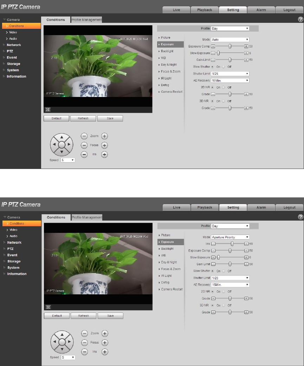Image resolution: width=304 pixels, height=366 pixels.
Task: Turn 2D NR On in lower screenshot
Action: [213, 292]
